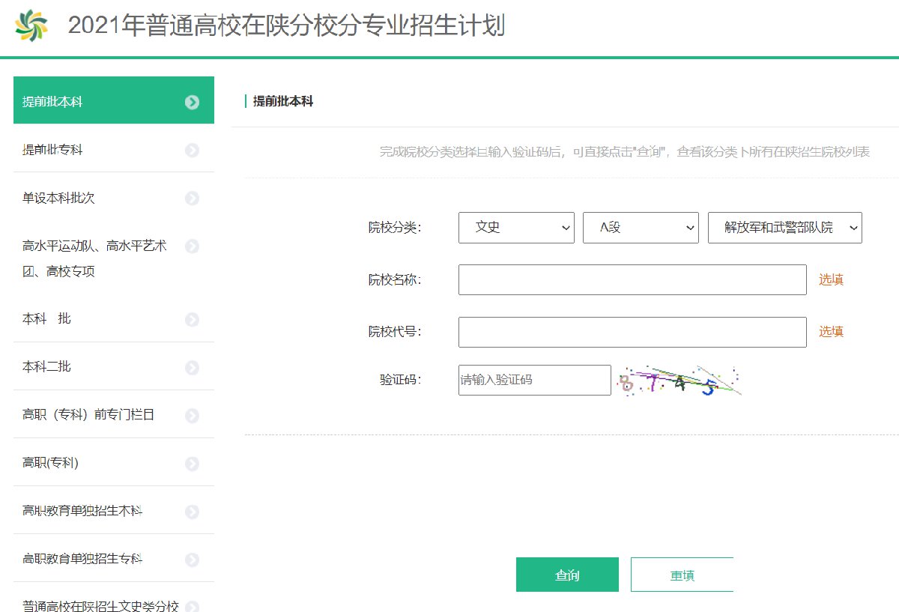Click arrow icon beside 本科二批
899x612 pixels.
point(192,368)
